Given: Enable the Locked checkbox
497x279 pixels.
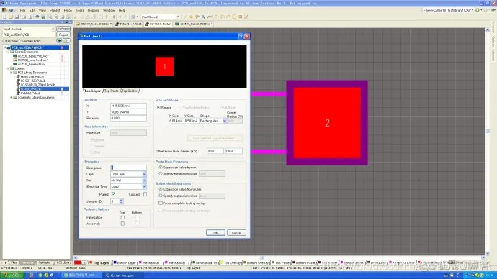Looking at the screenshot, I should coord(145,194).
